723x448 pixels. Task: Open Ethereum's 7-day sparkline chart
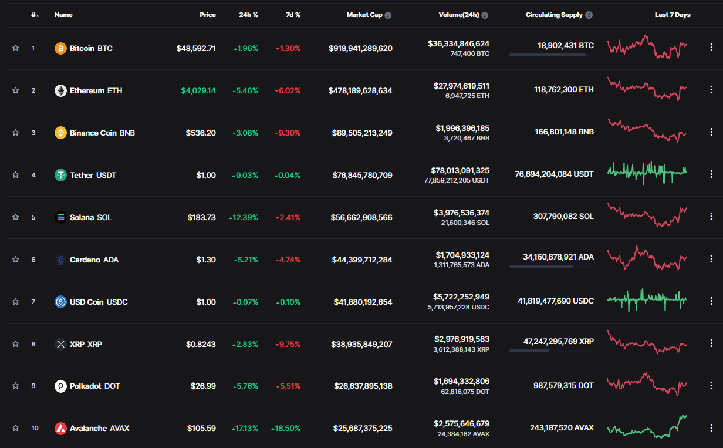[x=647, y=89]
